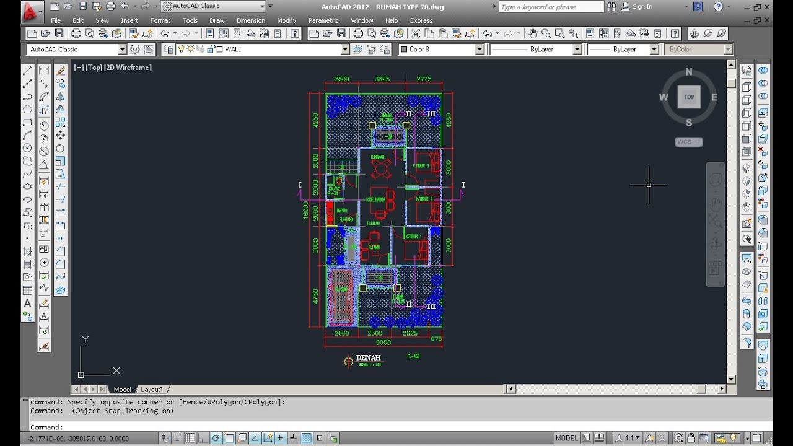Viewport: 793px width, 446px height.
Task: Toggle Ortho Mode in status bar
Action: click(x=203, y=438)
